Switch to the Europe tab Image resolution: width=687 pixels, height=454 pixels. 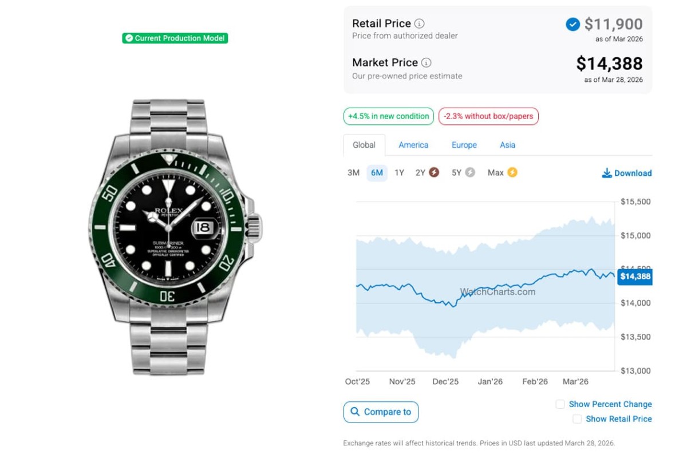tap(464, 145)
